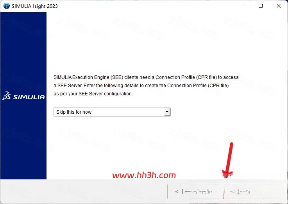Maximize the SIMULIA Isight 2023 window
The image size is (288, 204).
pos(260,6)
